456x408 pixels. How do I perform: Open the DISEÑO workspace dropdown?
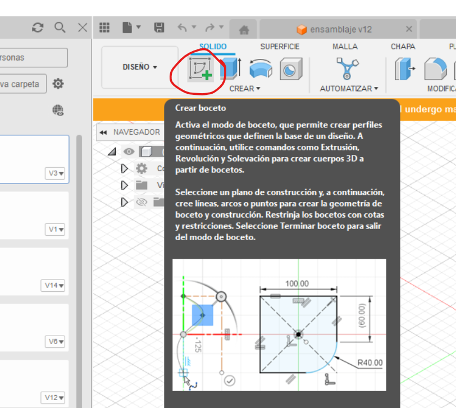pyautogui.click(x=140, y=67)
